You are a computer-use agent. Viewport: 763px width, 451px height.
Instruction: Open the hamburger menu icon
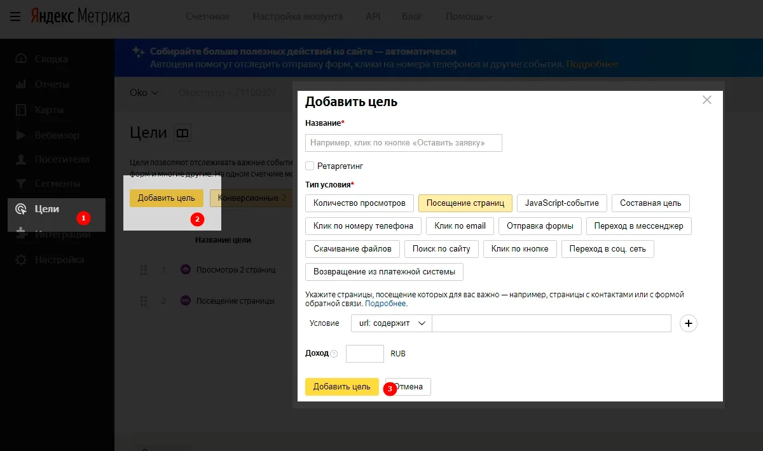point(15,17)
